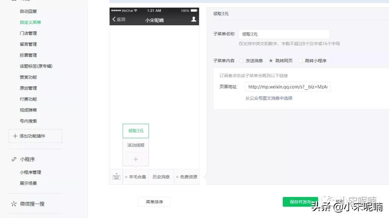389x218 pixels.
Task: Click 视频弹幕 in the sidebar
Action: tap(28, 110)
